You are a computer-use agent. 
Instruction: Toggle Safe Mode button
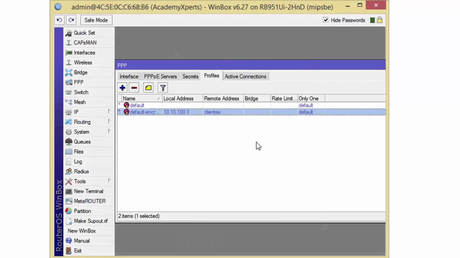96,20
